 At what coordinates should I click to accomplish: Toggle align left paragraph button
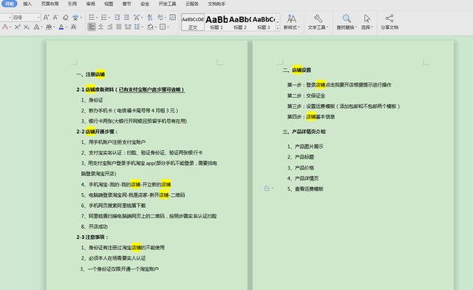tap(92, 27)
